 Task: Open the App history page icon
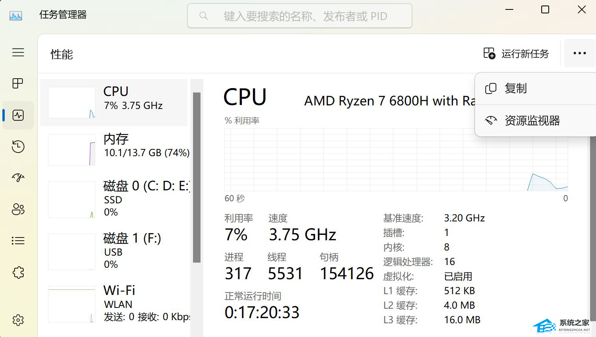(18, 147)
